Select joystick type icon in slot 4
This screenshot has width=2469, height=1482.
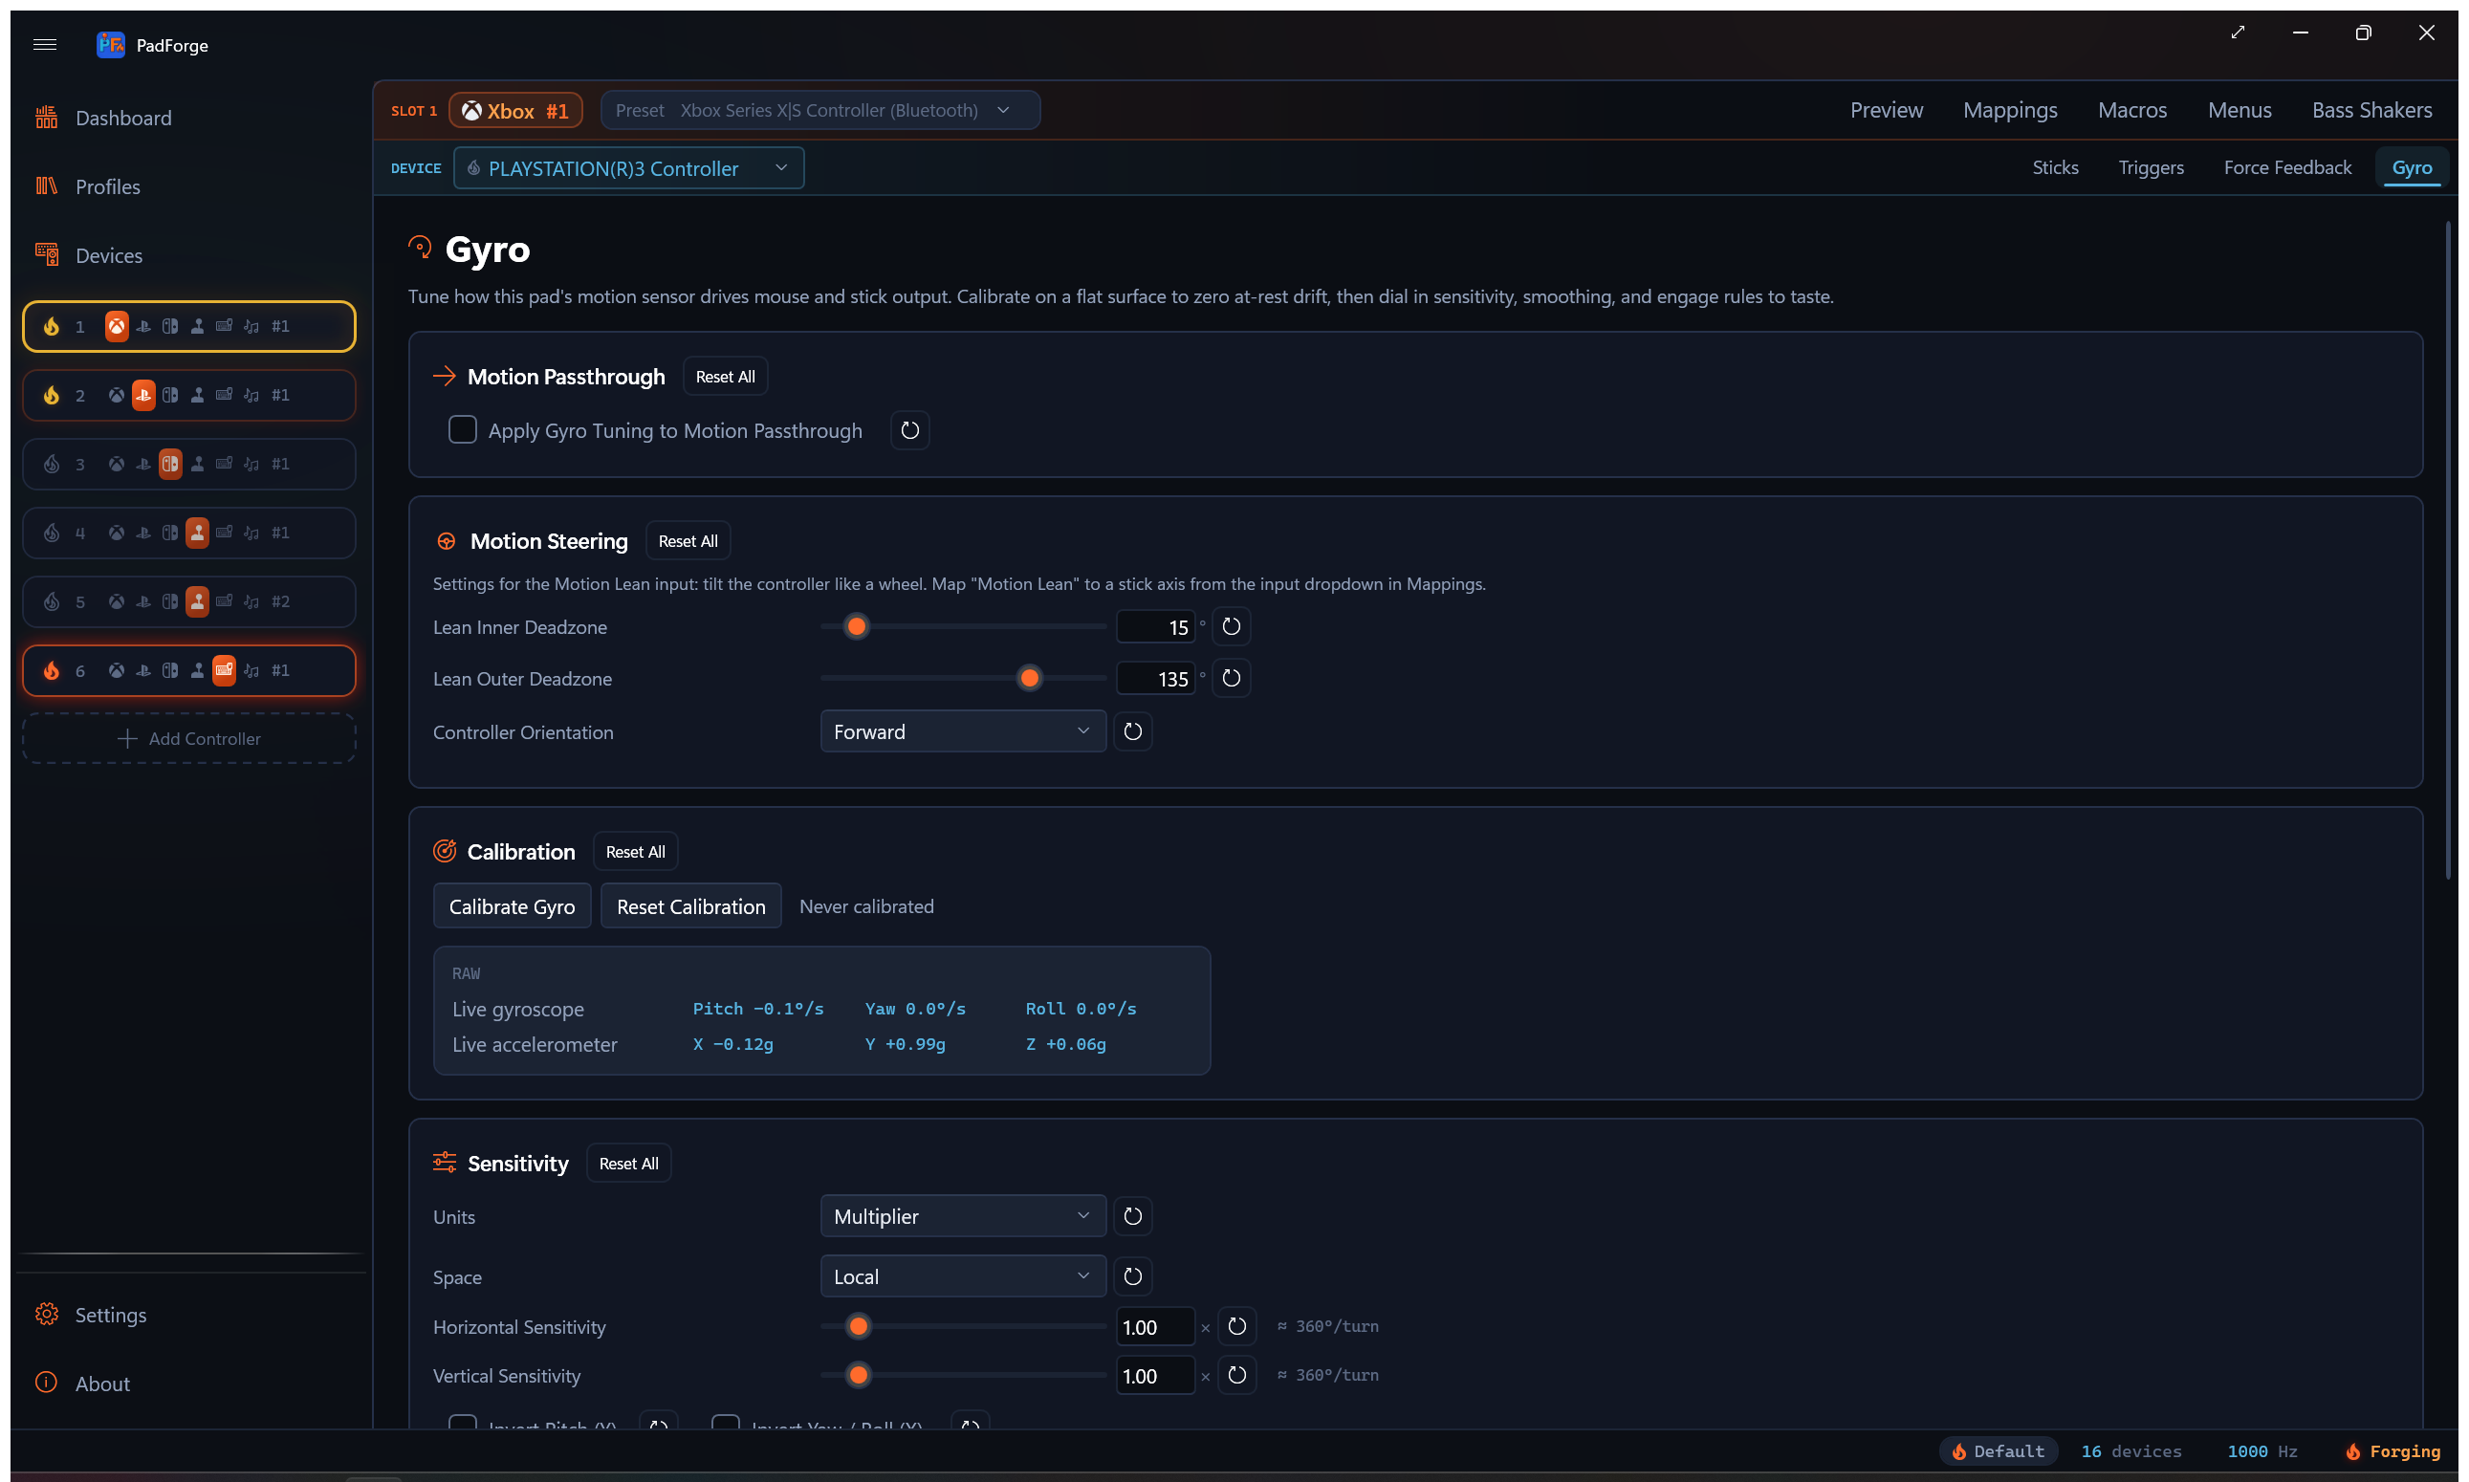[x=198, y=534]
